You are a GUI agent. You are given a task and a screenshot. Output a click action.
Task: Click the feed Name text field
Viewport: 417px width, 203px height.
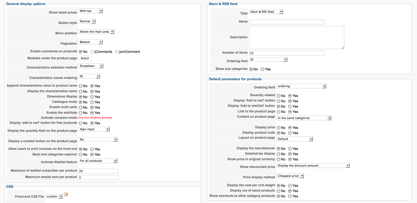[x=287, y=22]
